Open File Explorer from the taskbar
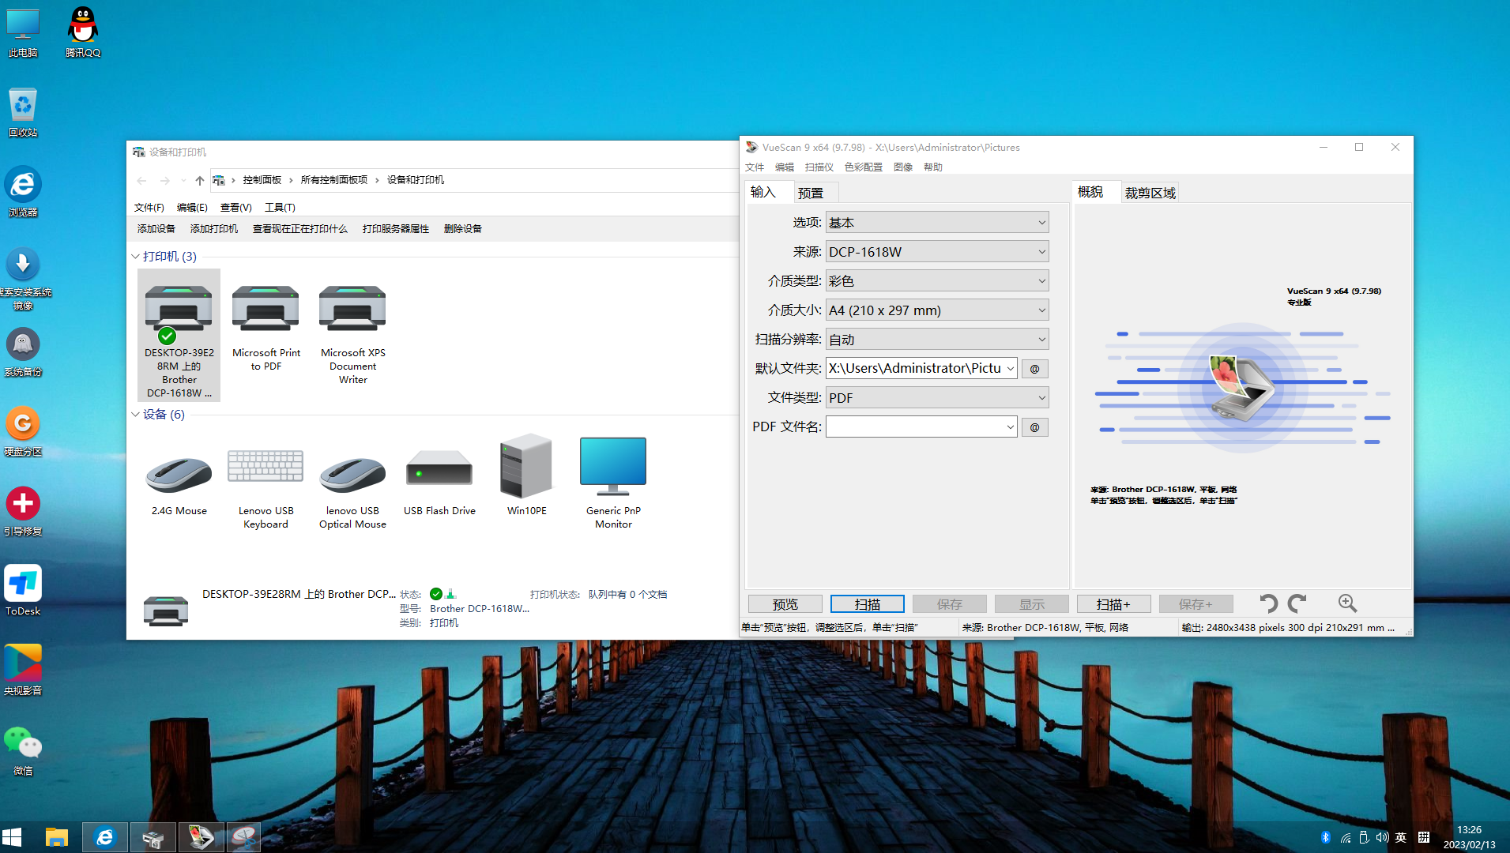 pyautogui.click(x=57, y=837)
